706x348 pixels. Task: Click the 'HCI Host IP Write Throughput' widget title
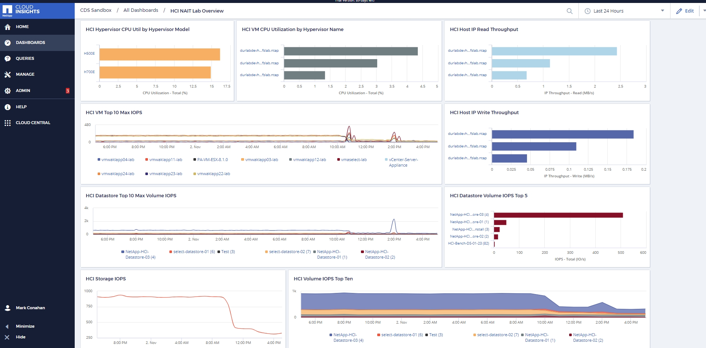[x=484, y=113]
